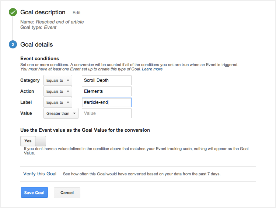Click the Action field containing Elements
The width and height of the screenshot is (276, 208).
click(106, 91)
